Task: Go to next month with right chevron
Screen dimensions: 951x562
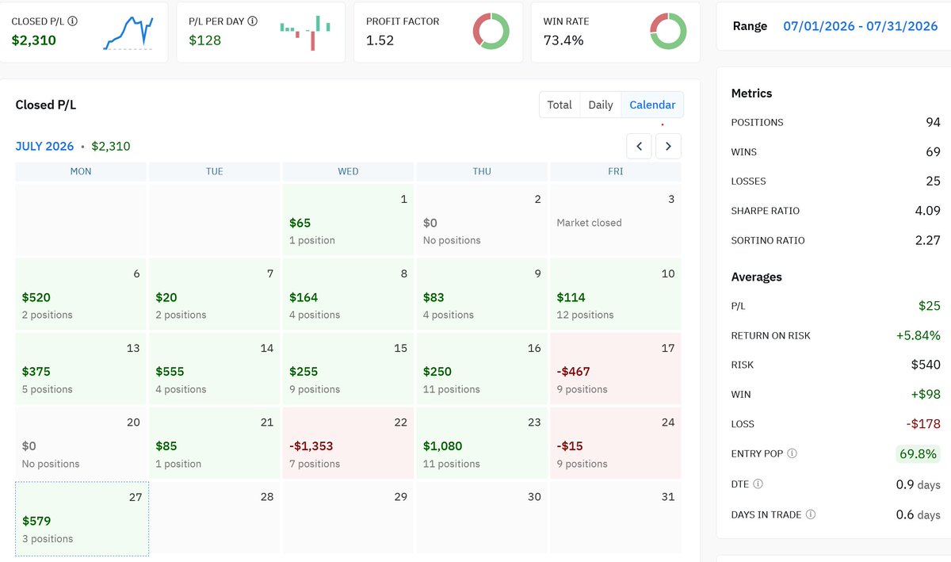Action: pos(668,146)
